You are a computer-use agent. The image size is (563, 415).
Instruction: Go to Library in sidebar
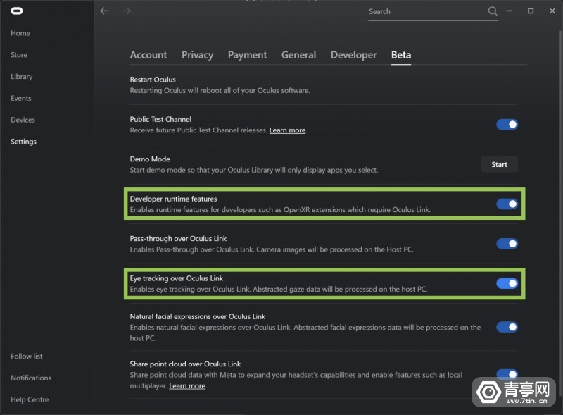22,77
